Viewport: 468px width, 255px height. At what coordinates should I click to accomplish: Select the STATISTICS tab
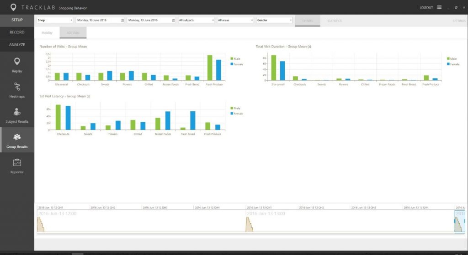(x=334, y=21)
